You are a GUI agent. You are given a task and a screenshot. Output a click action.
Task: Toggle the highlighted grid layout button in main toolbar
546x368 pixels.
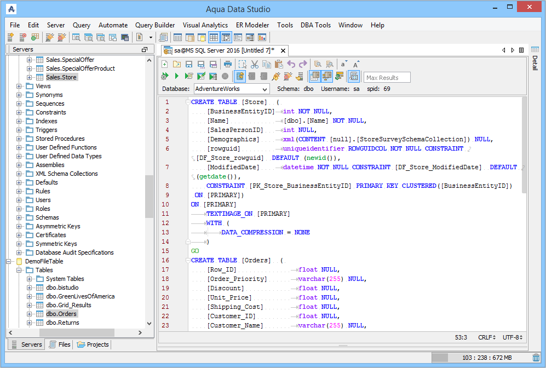pyautogui.click(x=214, y=37)
